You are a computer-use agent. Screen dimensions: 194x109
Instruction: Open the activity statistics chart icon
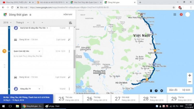click(x=70, y=23)
